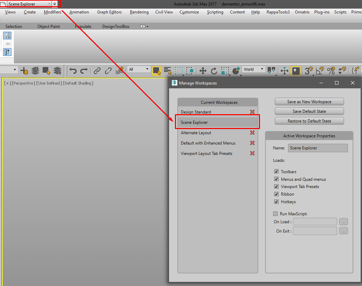Viewport: 362px width, 286px height.
Task: Click Set Current Layer to Selection's Layer
Action: pyautogui.click(x=57, y=71)
